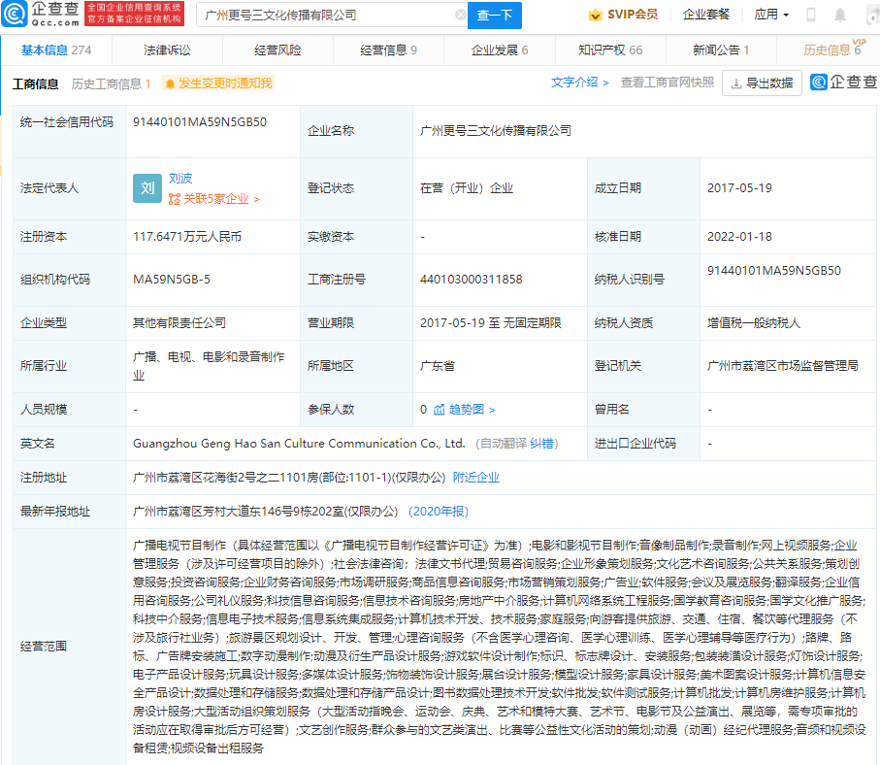Click 查看工商官网快照 link
Viewport: 880px width, 765px height.
tap(668, 83)
